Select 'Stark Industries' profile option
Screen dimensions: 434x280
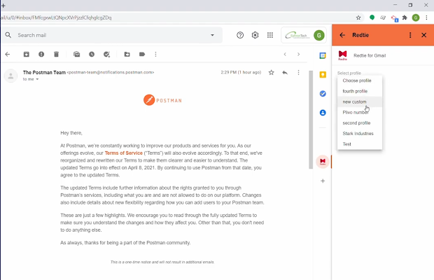coord(360,134)
